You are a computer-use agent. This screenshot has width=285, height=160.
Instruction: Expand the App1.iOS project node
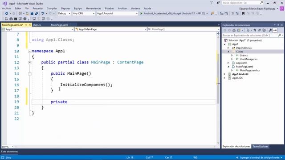point(224,78)
